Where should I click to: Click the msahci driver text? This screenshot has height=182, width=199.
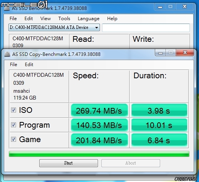[x=21, y=91]
